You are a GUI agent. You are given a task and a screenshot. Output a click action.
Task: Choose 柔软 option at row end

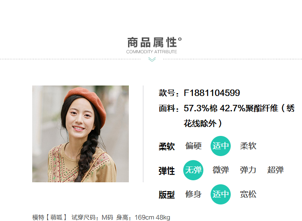pyautogui.click(x=248, y=146)
